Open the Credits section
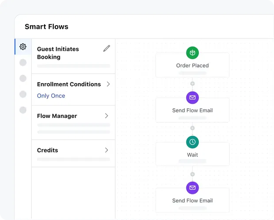 [73, 153]
